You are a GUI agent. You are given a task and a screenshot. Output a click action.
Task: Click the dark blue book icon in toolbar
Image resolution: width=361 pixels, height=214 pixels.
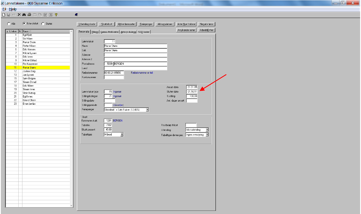pyautogui.click(x=76, y=14)
